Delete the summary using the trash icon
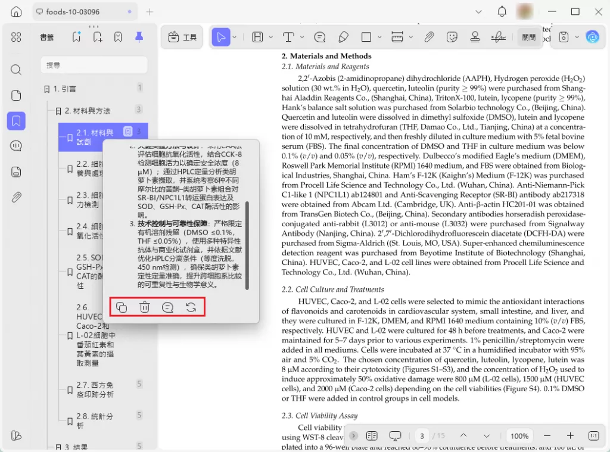This screenshot has height=452, width=610. [x=144, y=307]
